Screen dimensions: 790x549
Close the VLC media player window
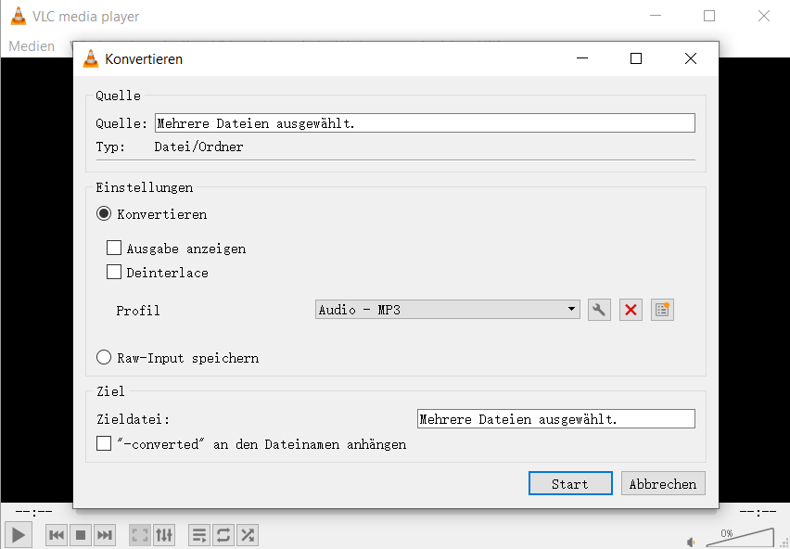tap(764, 16)
